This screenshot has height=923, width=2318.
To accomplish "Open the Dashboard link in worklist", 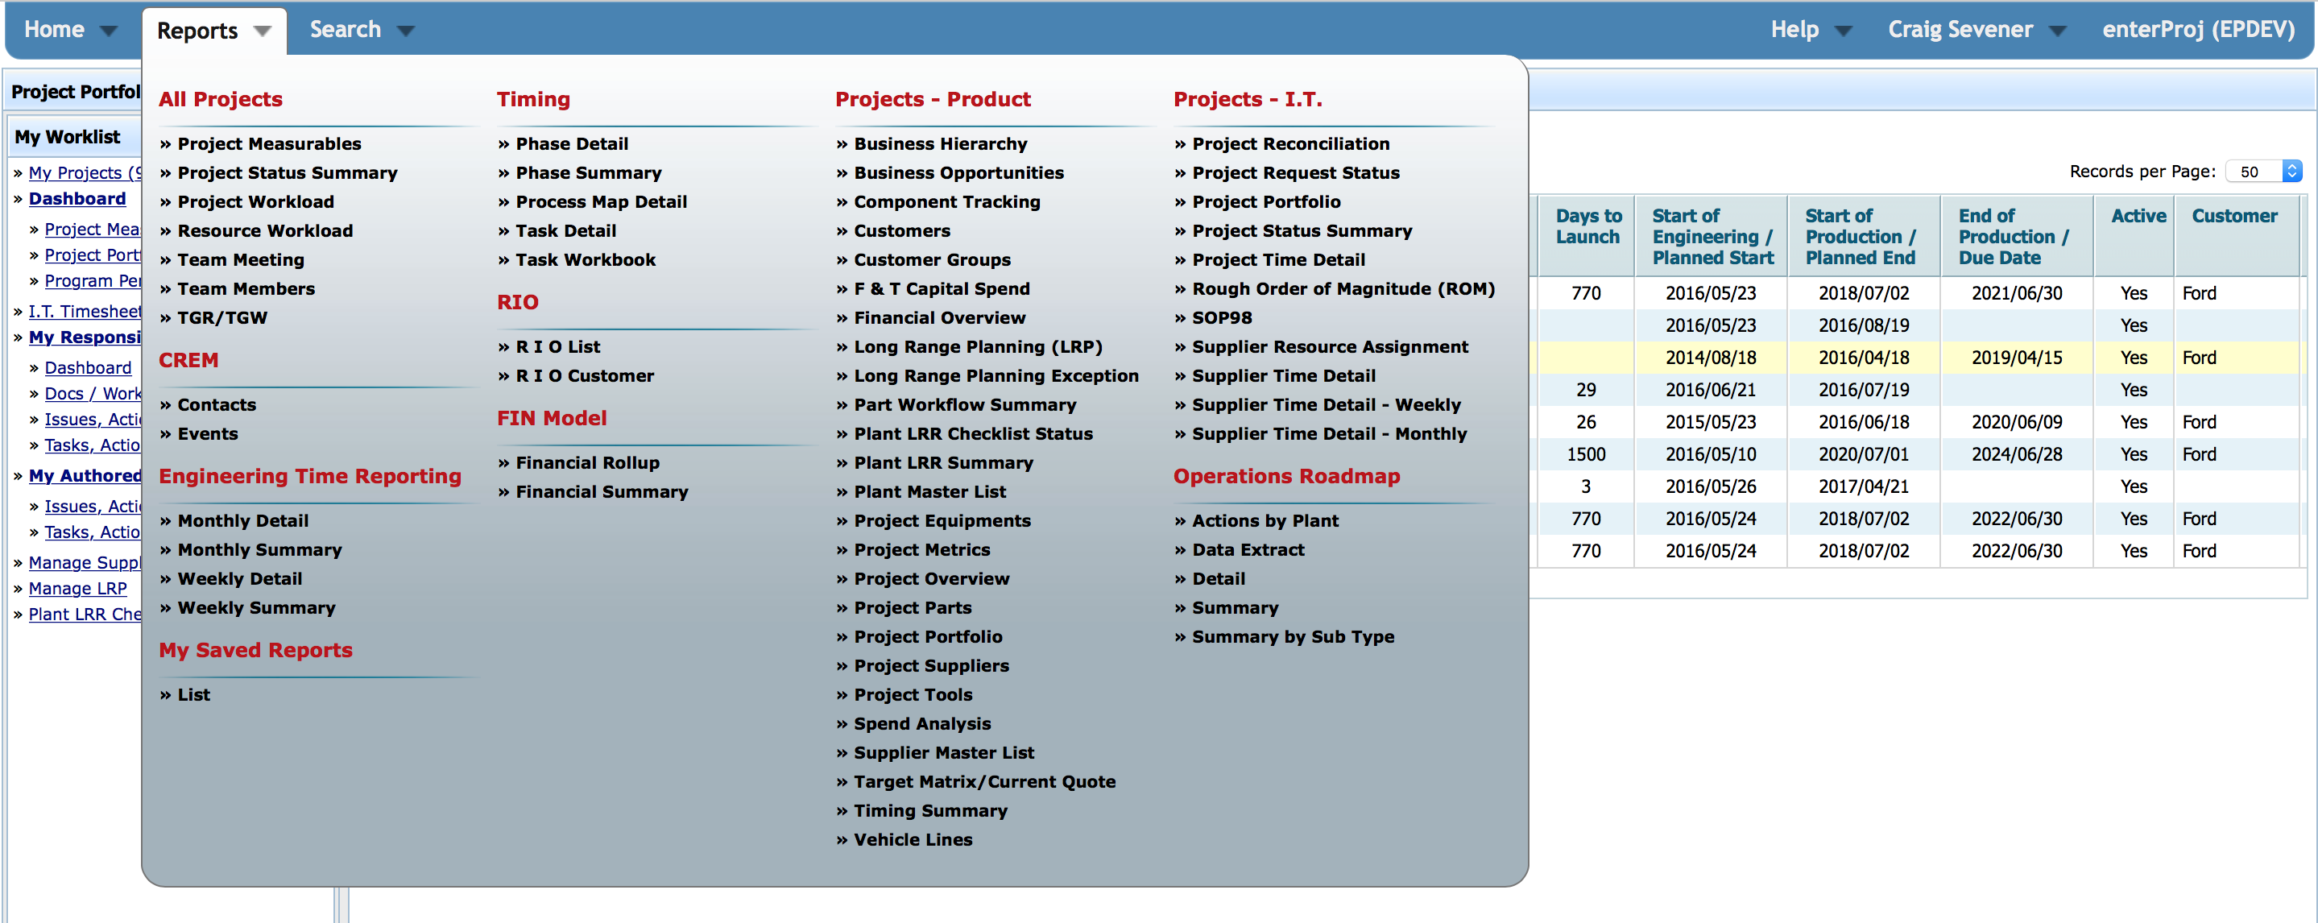I will [77, 199].
